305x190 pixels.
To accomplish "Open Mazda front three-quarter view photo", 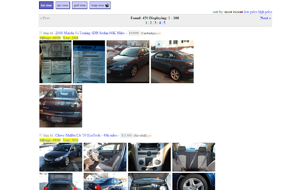I will (128, 62).
